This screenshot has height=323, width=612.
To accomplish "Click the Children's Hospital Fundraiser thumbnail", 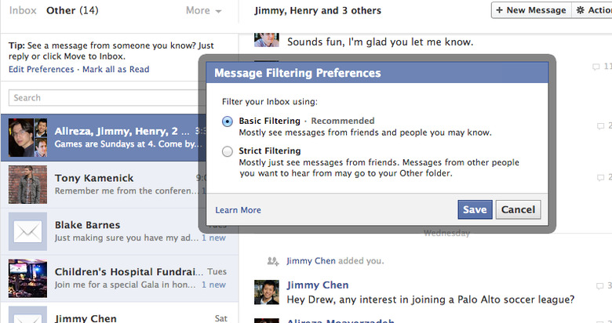I will (x=27, y=278).
